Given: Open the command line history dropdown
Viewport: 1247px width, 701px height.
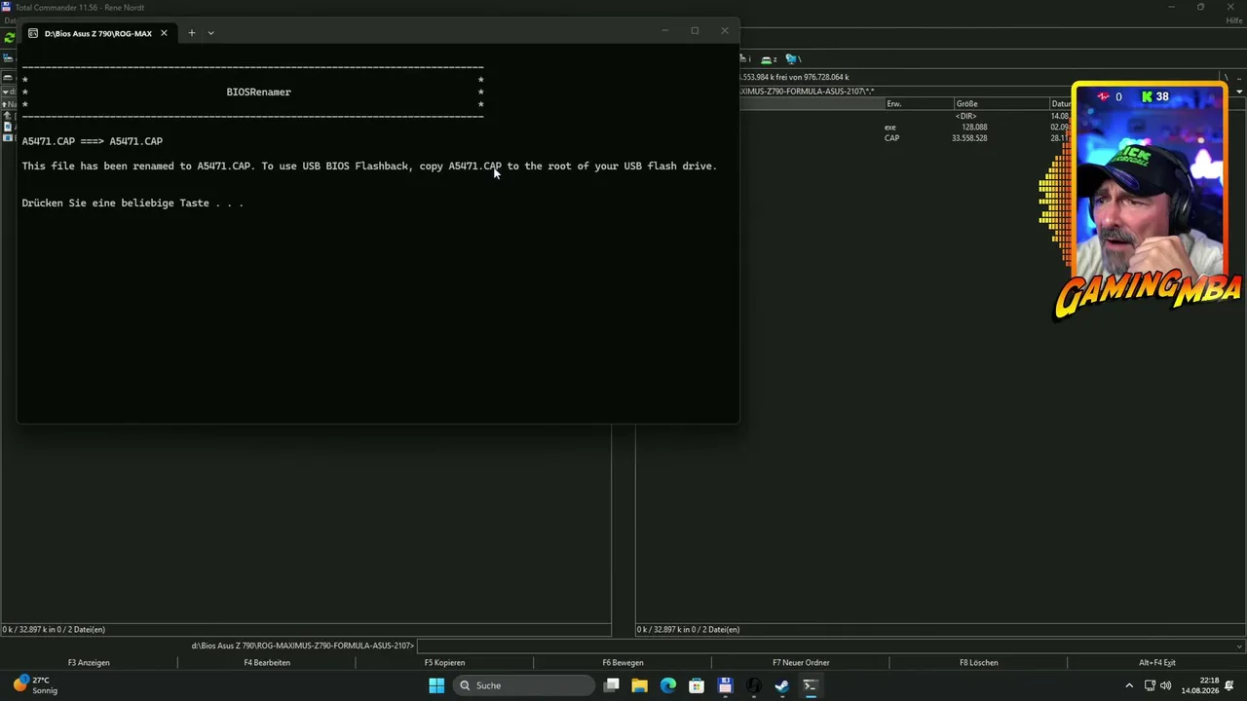Looking at the screenshot, I should click(x=1239, y=646).
